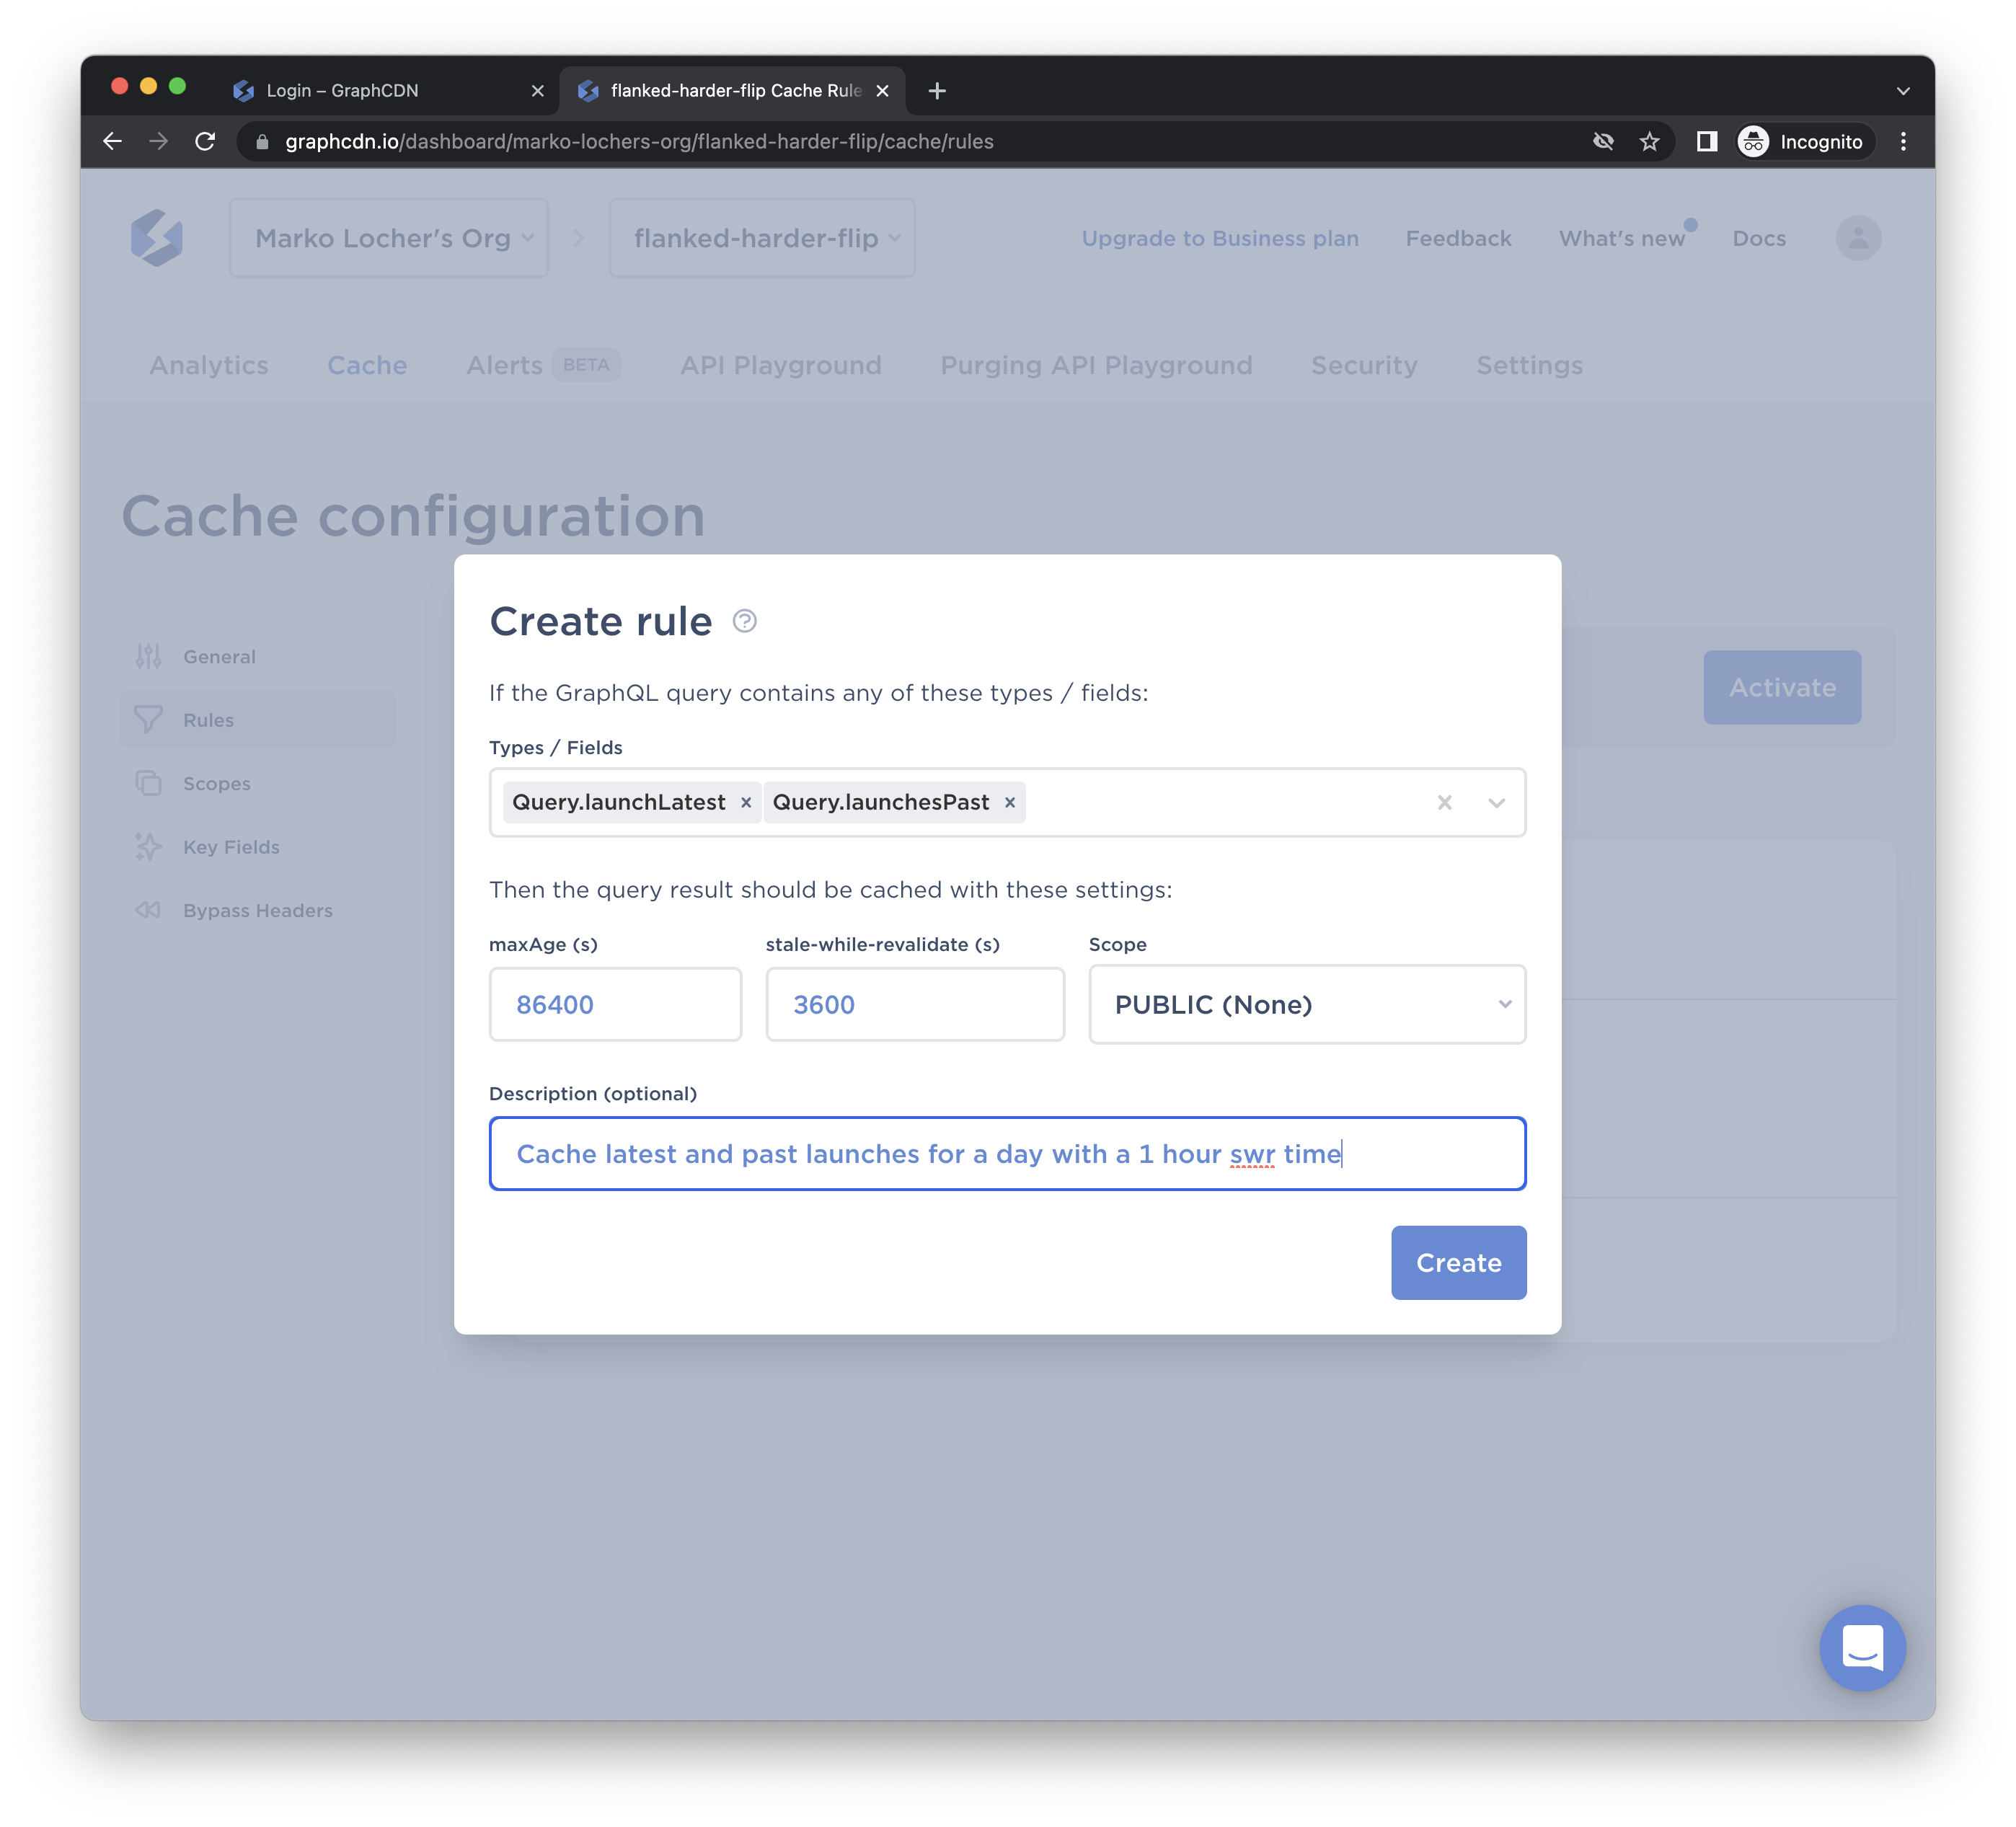The image size is (2016, 1827).
Task: Expand the Marko Locher's Org selector
Action: pyautogui.click(x=389, y=238)
